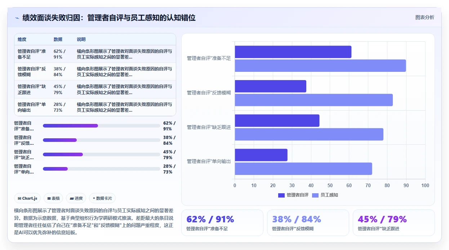Screen dimensions: 449x250
Task: Click the 管理者自评 legend label text
Action: click(297, 195)
